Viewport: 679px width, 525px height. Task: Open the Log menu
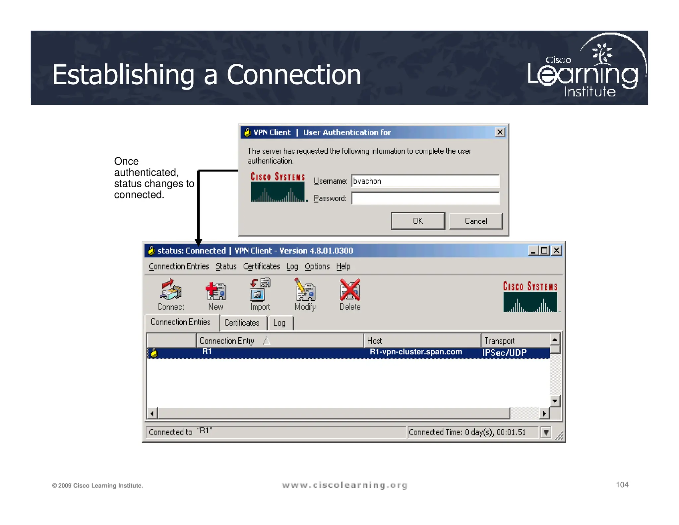tap(292, 266)
